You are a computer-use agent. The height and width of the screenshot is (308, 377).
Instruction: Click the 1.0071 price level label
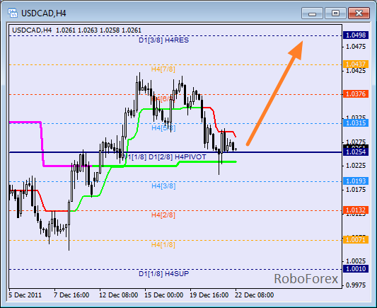tap(356, 240)
